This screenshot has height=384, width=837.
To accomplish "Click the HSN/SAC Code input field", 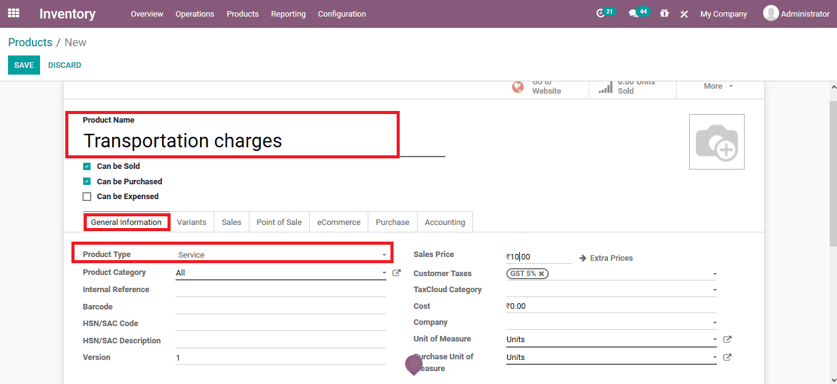I will tap(281, 324).
